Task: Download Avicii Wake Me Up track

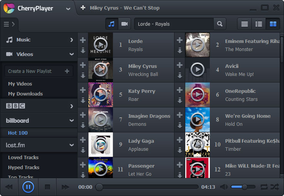Action: 179,75
